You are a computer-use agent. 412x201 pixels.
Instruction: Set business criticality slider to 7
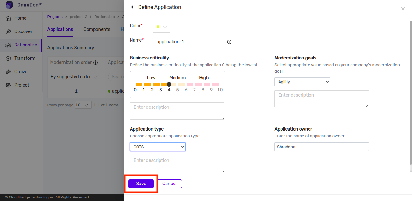click(195, 85)
